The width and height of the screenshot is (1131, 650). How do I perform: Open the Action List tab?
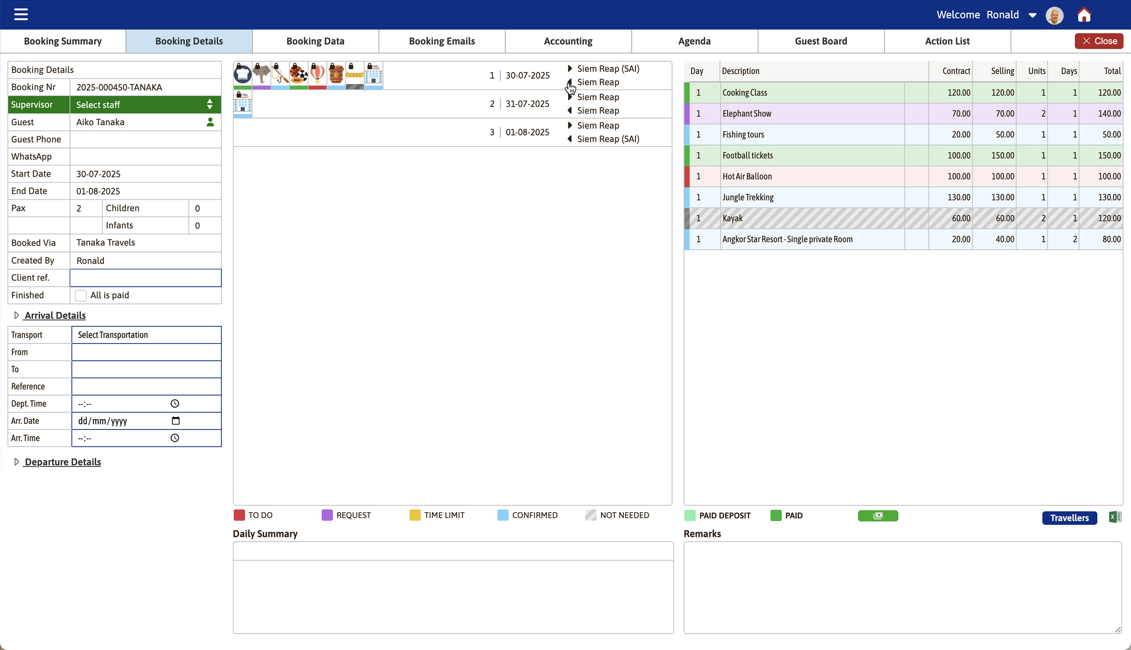tap(947, 41)
